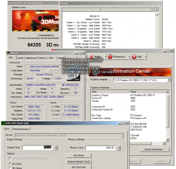Click the Value column header
176x169 pixels.
pos(147,92)
